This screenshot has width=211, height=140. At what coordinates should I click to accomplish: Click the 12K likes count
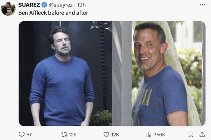(115, 135)
